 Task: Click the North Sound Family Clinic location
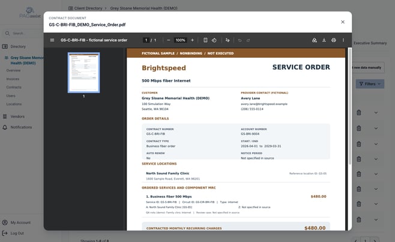pyautogui.click(x=167, y=173)
